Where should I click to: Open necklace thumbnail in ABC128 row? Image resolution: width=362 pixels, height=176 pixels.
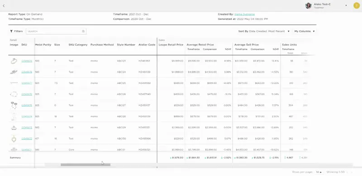pos(14,116)
